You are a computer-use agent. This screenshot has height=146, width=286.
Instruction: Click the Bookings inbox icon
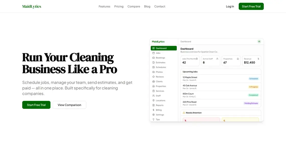[x=153, y=58]
